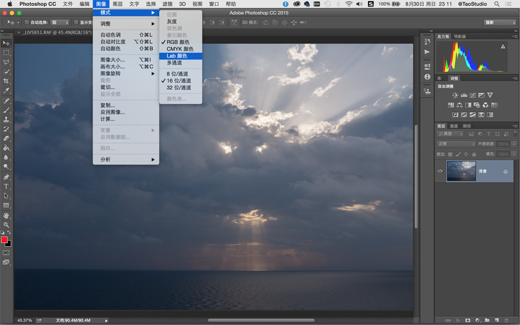
Task: Select the Eyedropper tool
Action: (x=6, y=90)
